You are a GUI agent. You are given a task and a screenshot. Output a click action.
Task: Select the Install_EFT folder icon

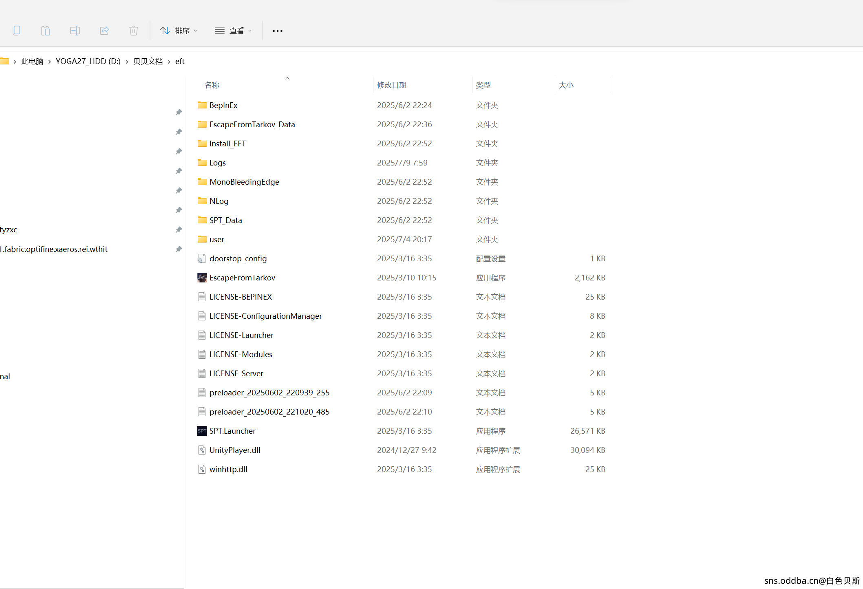click(202, 143)
